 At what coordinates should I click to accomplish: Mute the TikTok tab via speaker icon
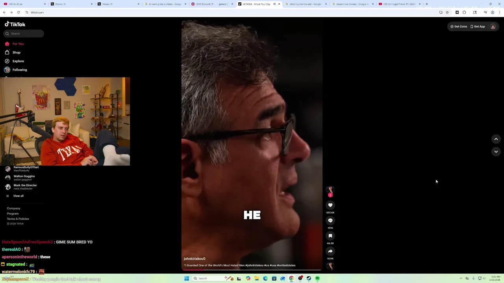[274, 4]
